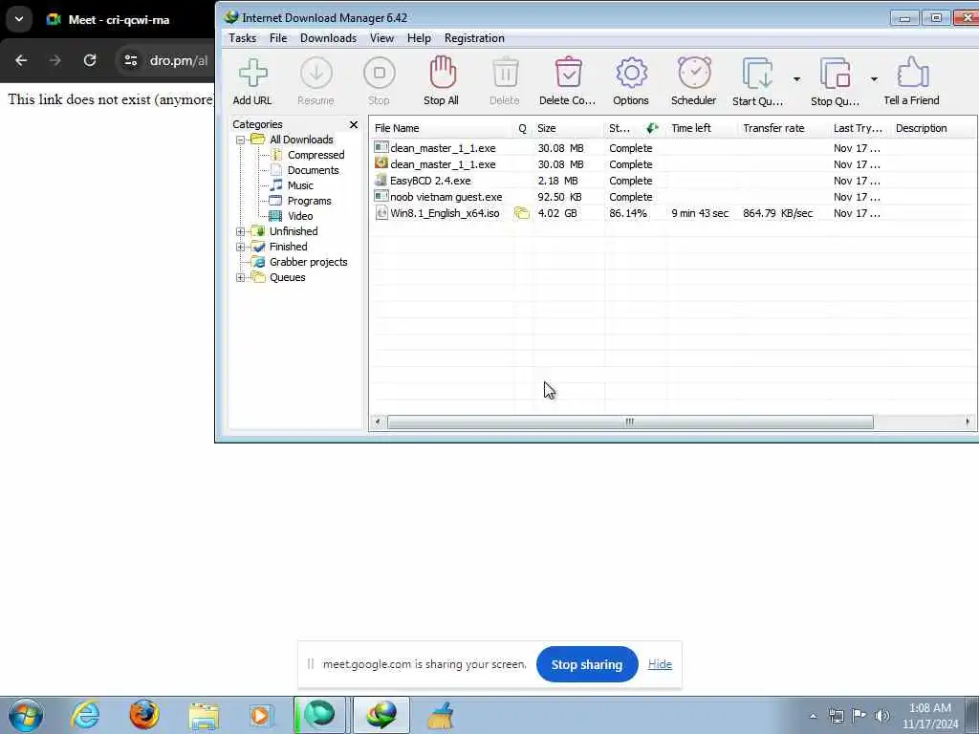Expand the Finished category
The height and width of the screenshot is (734, 979).
point(240,248)
